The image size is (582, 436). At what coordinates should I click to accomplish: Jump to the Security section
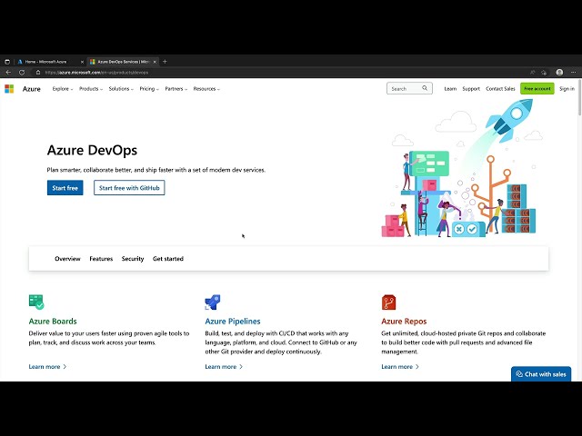point(133,258)
